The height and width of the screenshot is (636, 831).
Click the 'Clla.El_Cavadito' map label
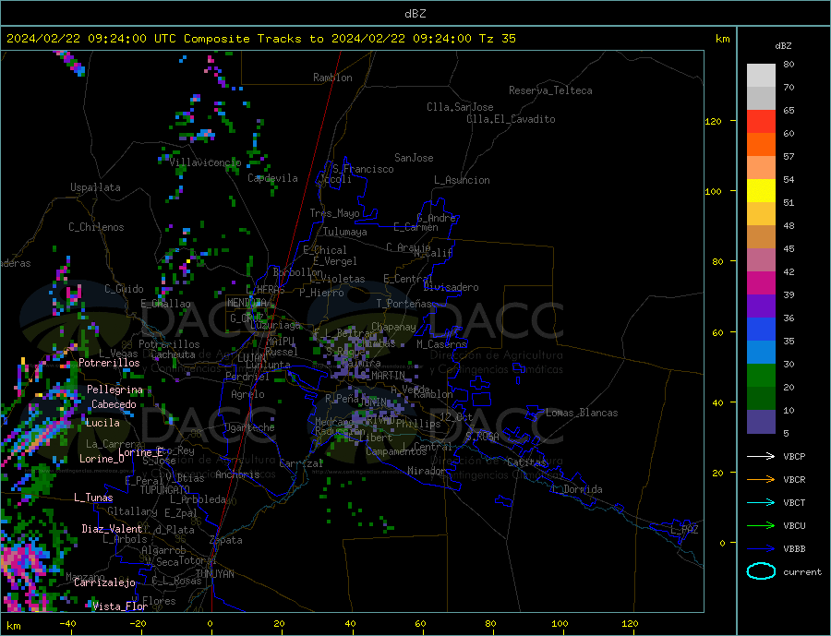tap(511, 119)
